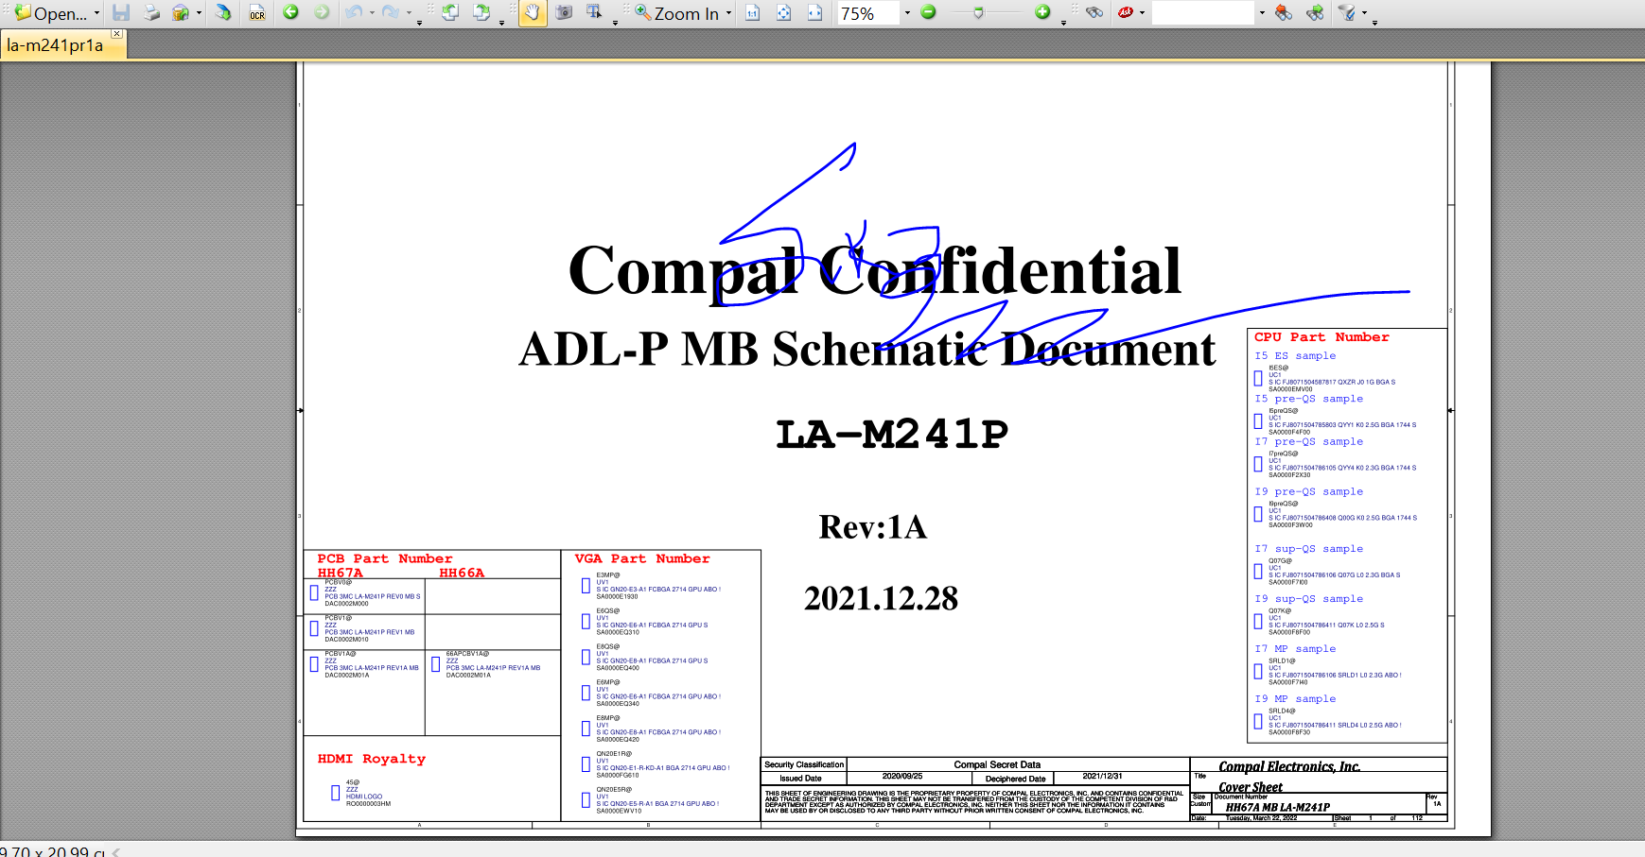
Task: Find next match with the right-arrow binoculars
Action: tap(1315, 13)
